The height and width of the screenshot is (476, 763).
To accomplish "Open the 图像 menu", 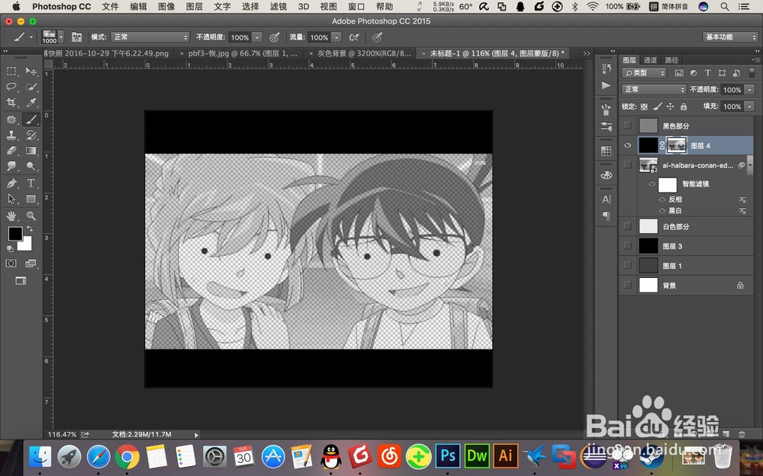I will click(x=166, y=6).
